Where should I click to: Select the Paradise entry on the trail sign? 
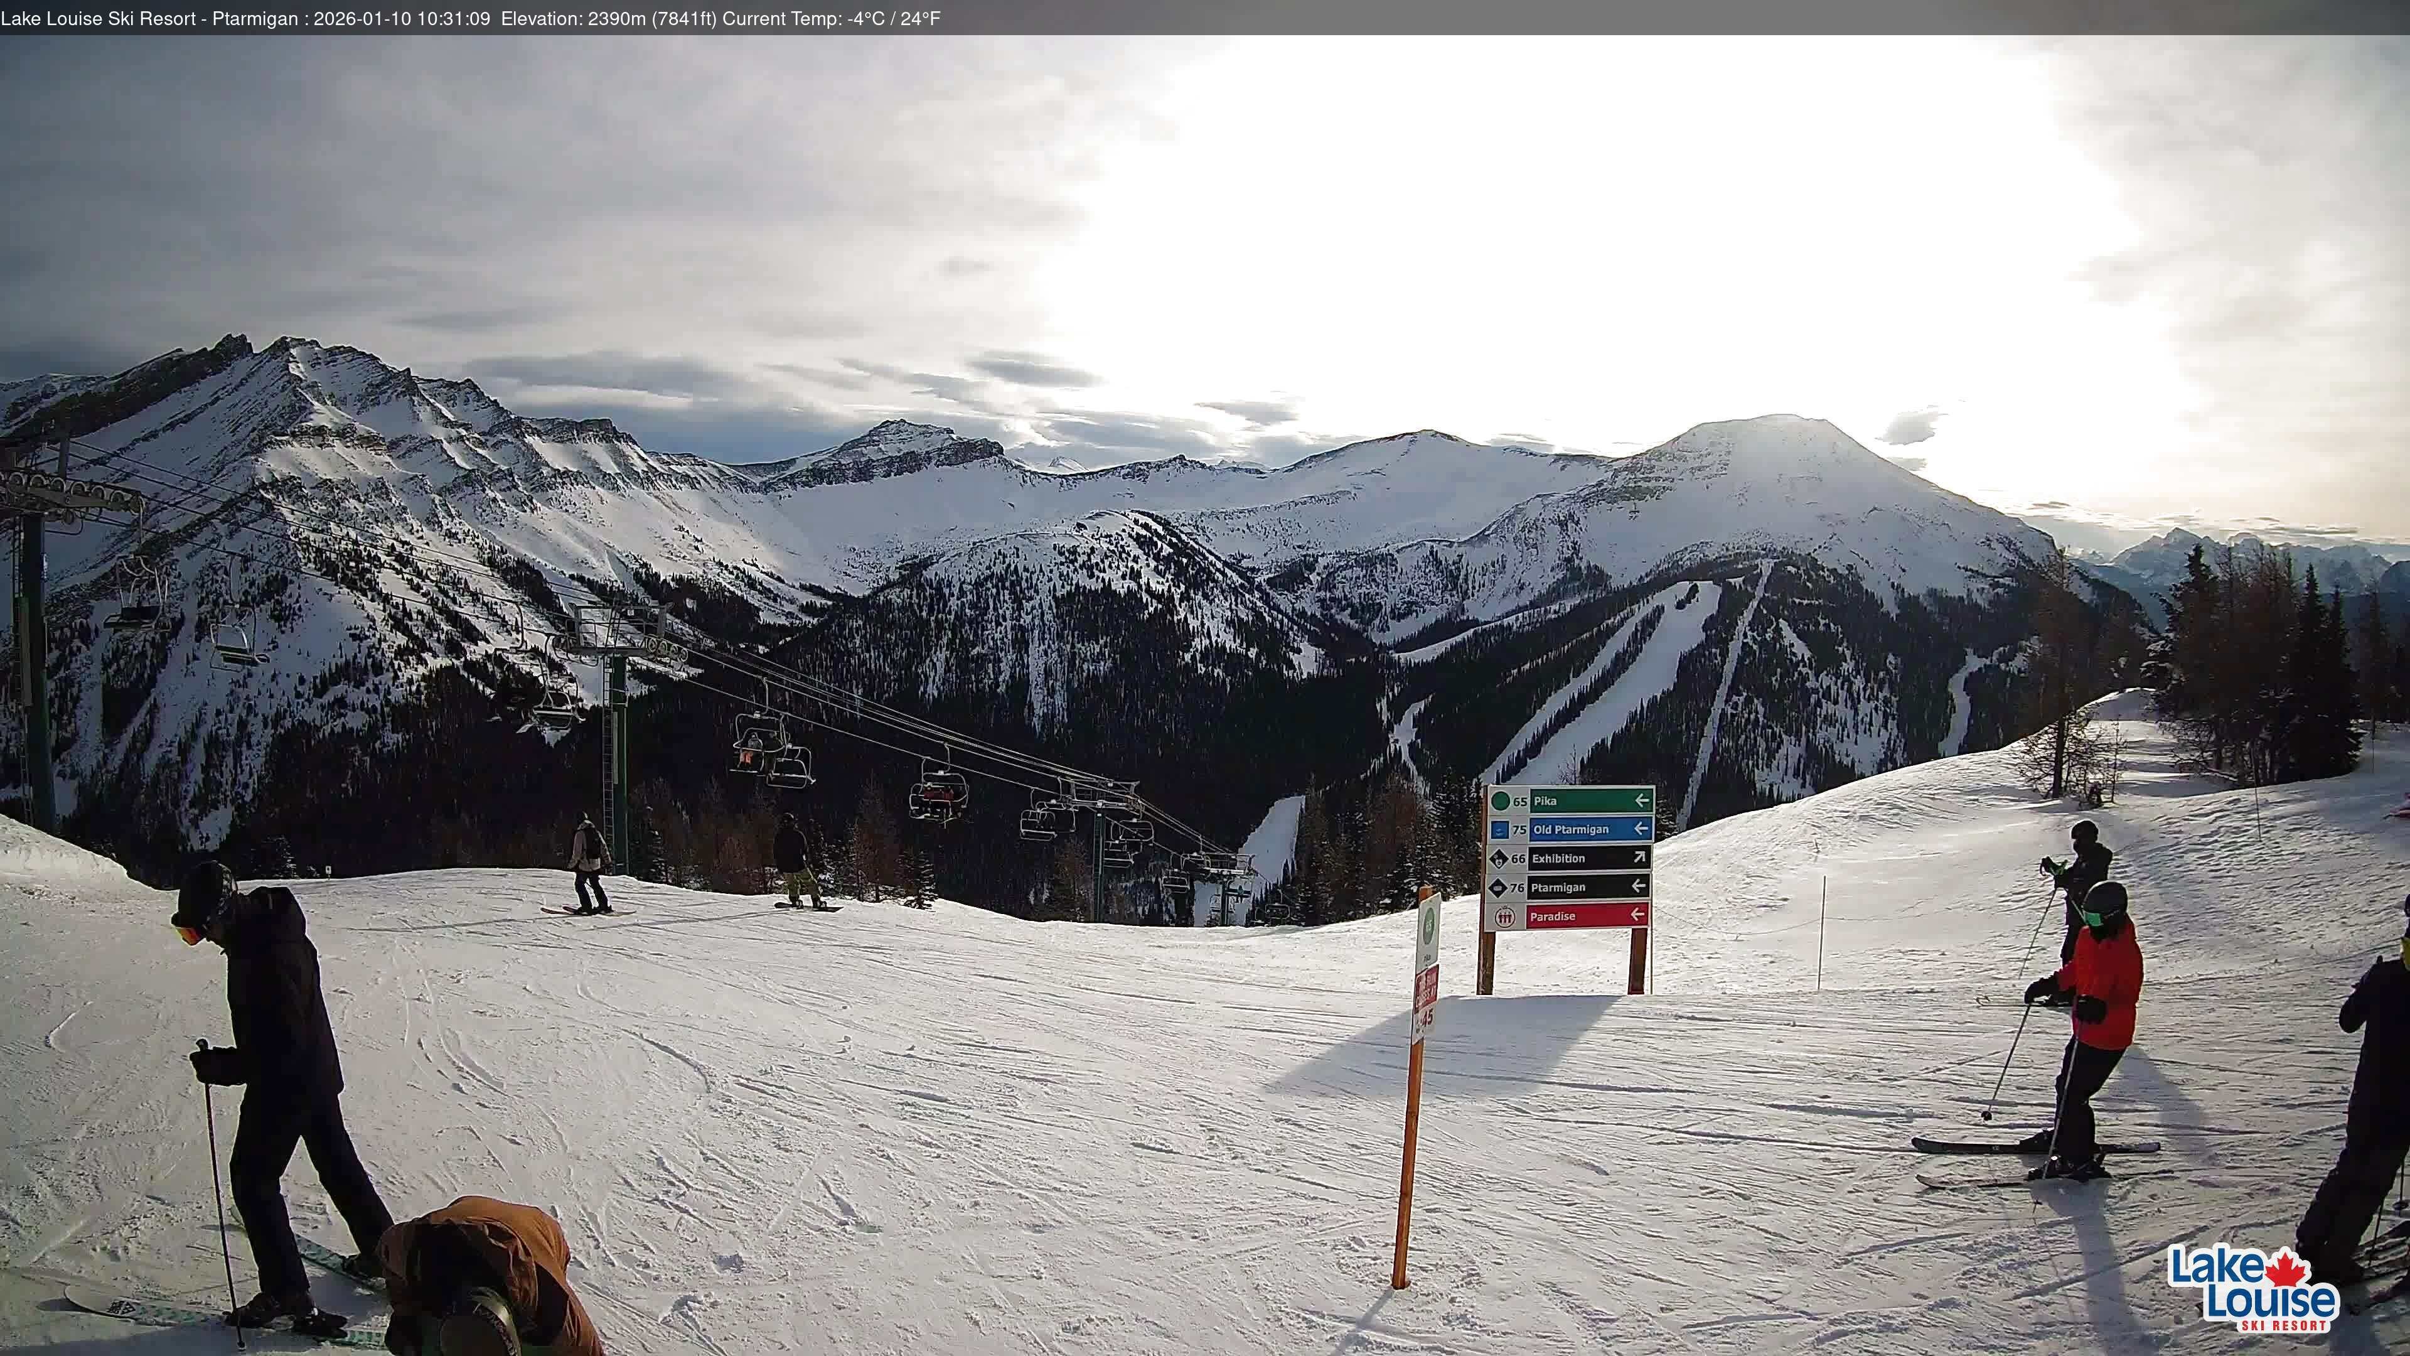(1555, 916)
